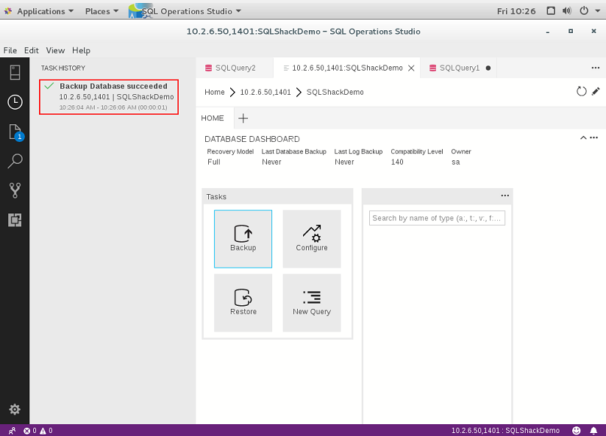
Task: Open the File menu
Action: point(10,50)
